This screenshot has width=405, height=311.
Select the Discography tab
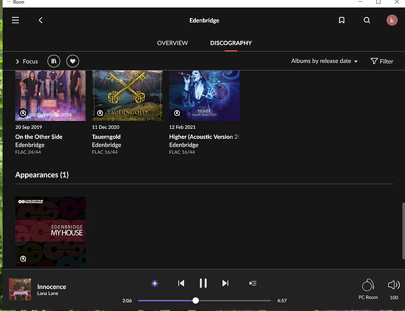231,43
